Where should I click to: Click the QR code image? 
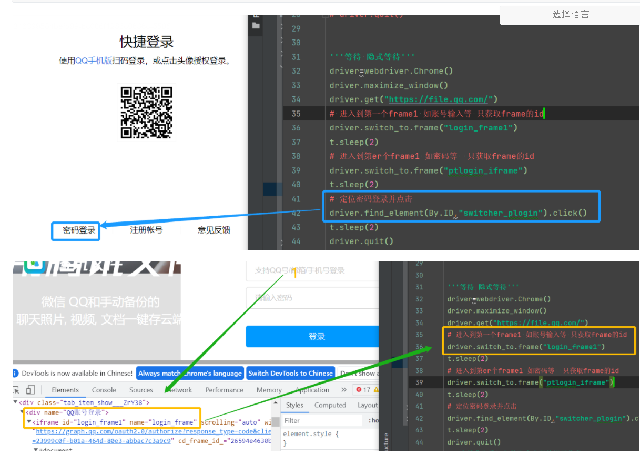(x=147, y=113)
